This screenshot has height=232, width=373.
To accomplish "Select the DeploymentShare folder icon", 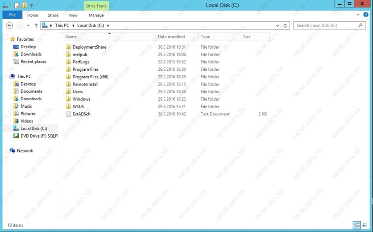I will coord(68,47).
